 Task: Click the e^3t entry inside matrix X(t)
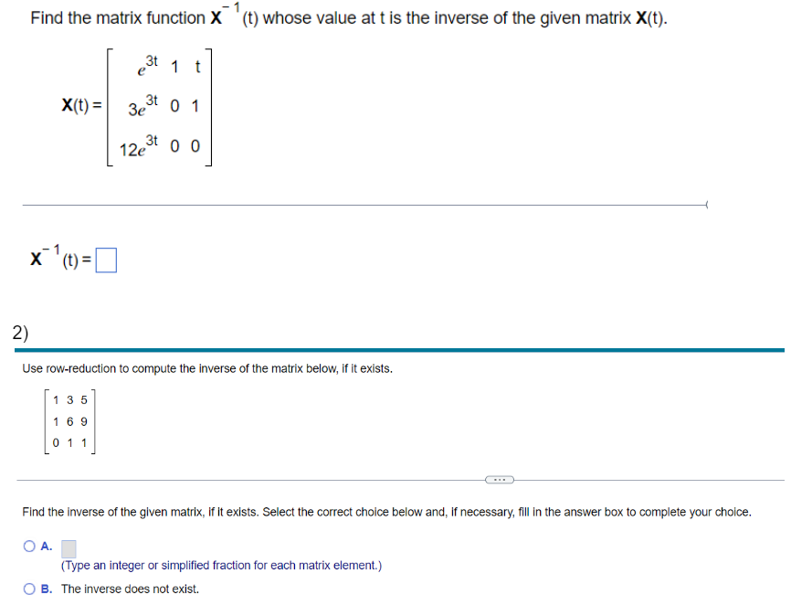pyautogui.click(x=146, y=65)
